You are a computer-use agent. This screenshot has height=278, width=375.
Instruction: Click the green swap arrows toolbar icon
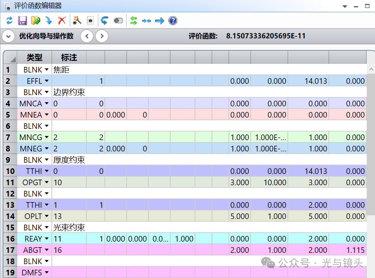(x=133, y=20)
